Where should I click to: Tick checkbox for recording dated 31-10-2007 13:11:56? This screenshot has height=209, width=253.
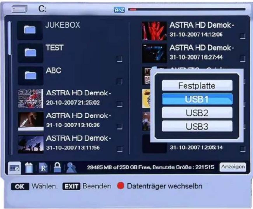[119, 149]
